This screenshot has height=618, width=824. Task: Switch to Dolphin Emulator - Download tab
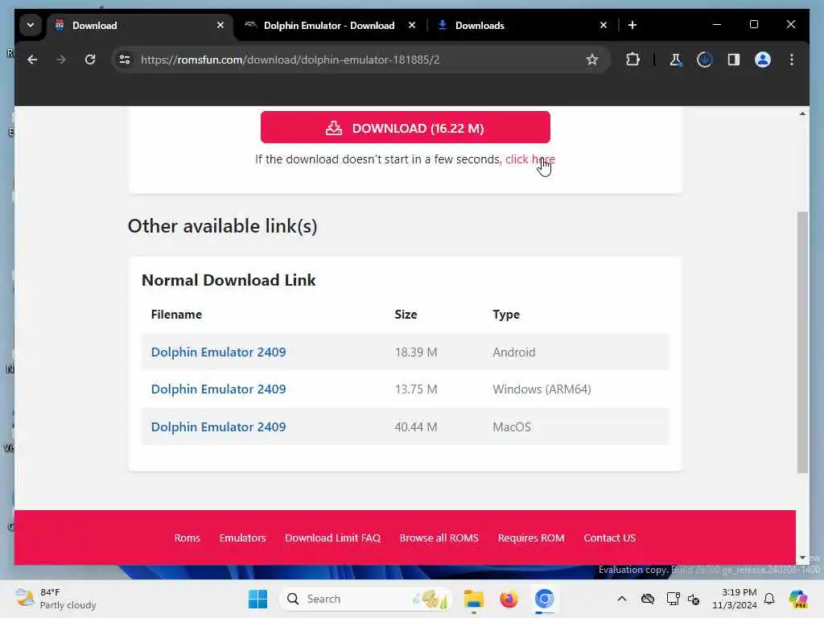point(329,25)
